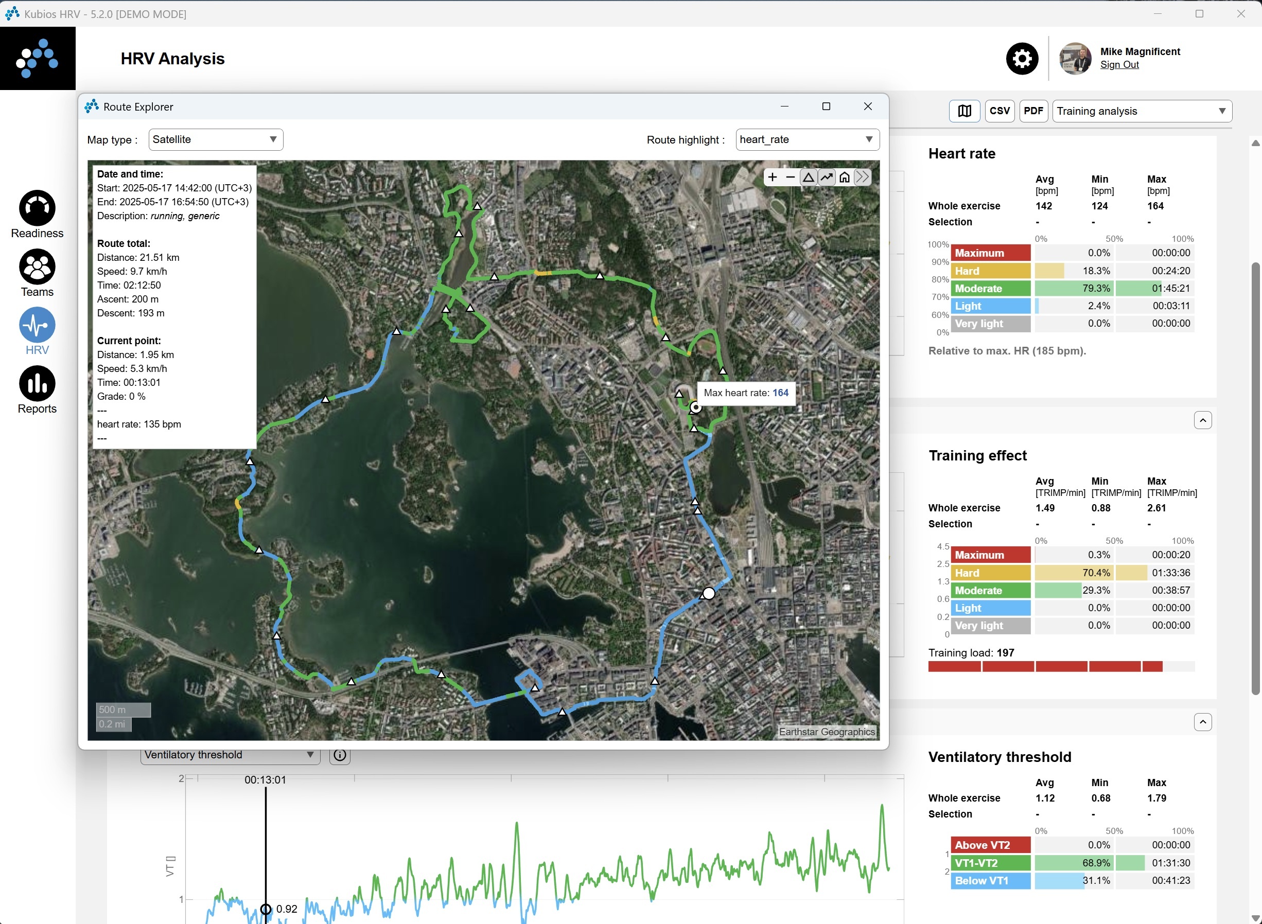Click the 500 m map scale bar
This screenshot has height=924, width=1262.
123,710
